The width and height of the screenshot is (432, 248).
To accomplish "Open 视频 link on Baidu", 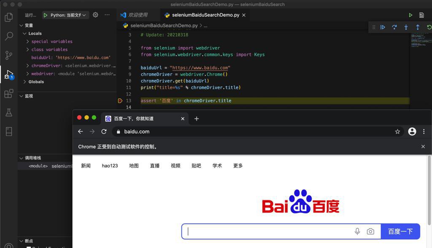I will 175,166.
